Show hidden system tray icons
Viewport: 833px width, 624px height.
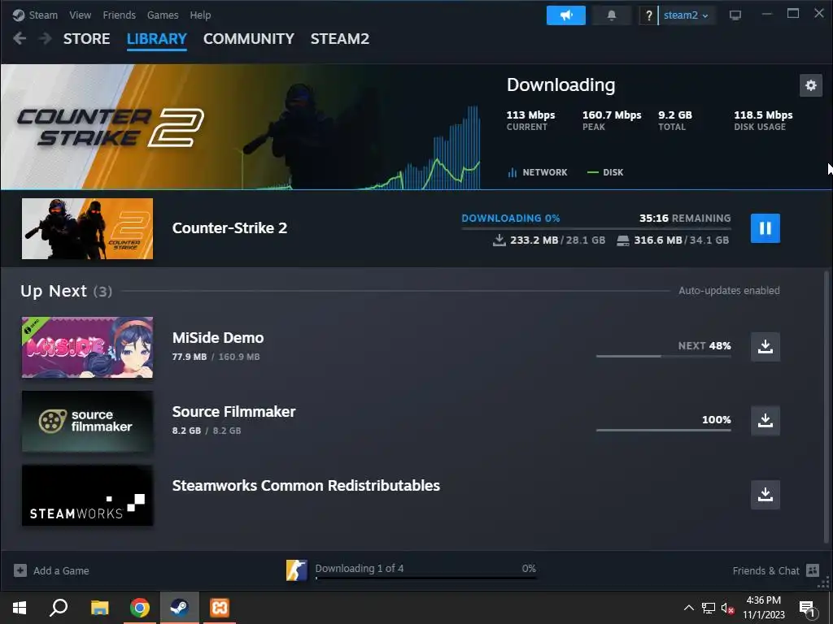(688, 608)
